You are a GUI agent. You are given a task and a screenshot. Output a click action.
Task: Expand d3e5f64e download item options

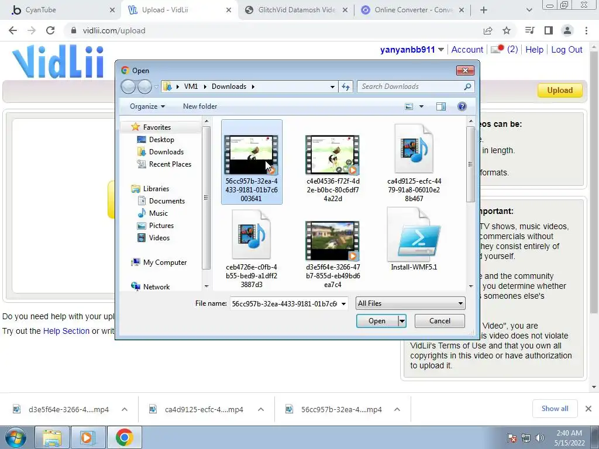click(125, 409)
